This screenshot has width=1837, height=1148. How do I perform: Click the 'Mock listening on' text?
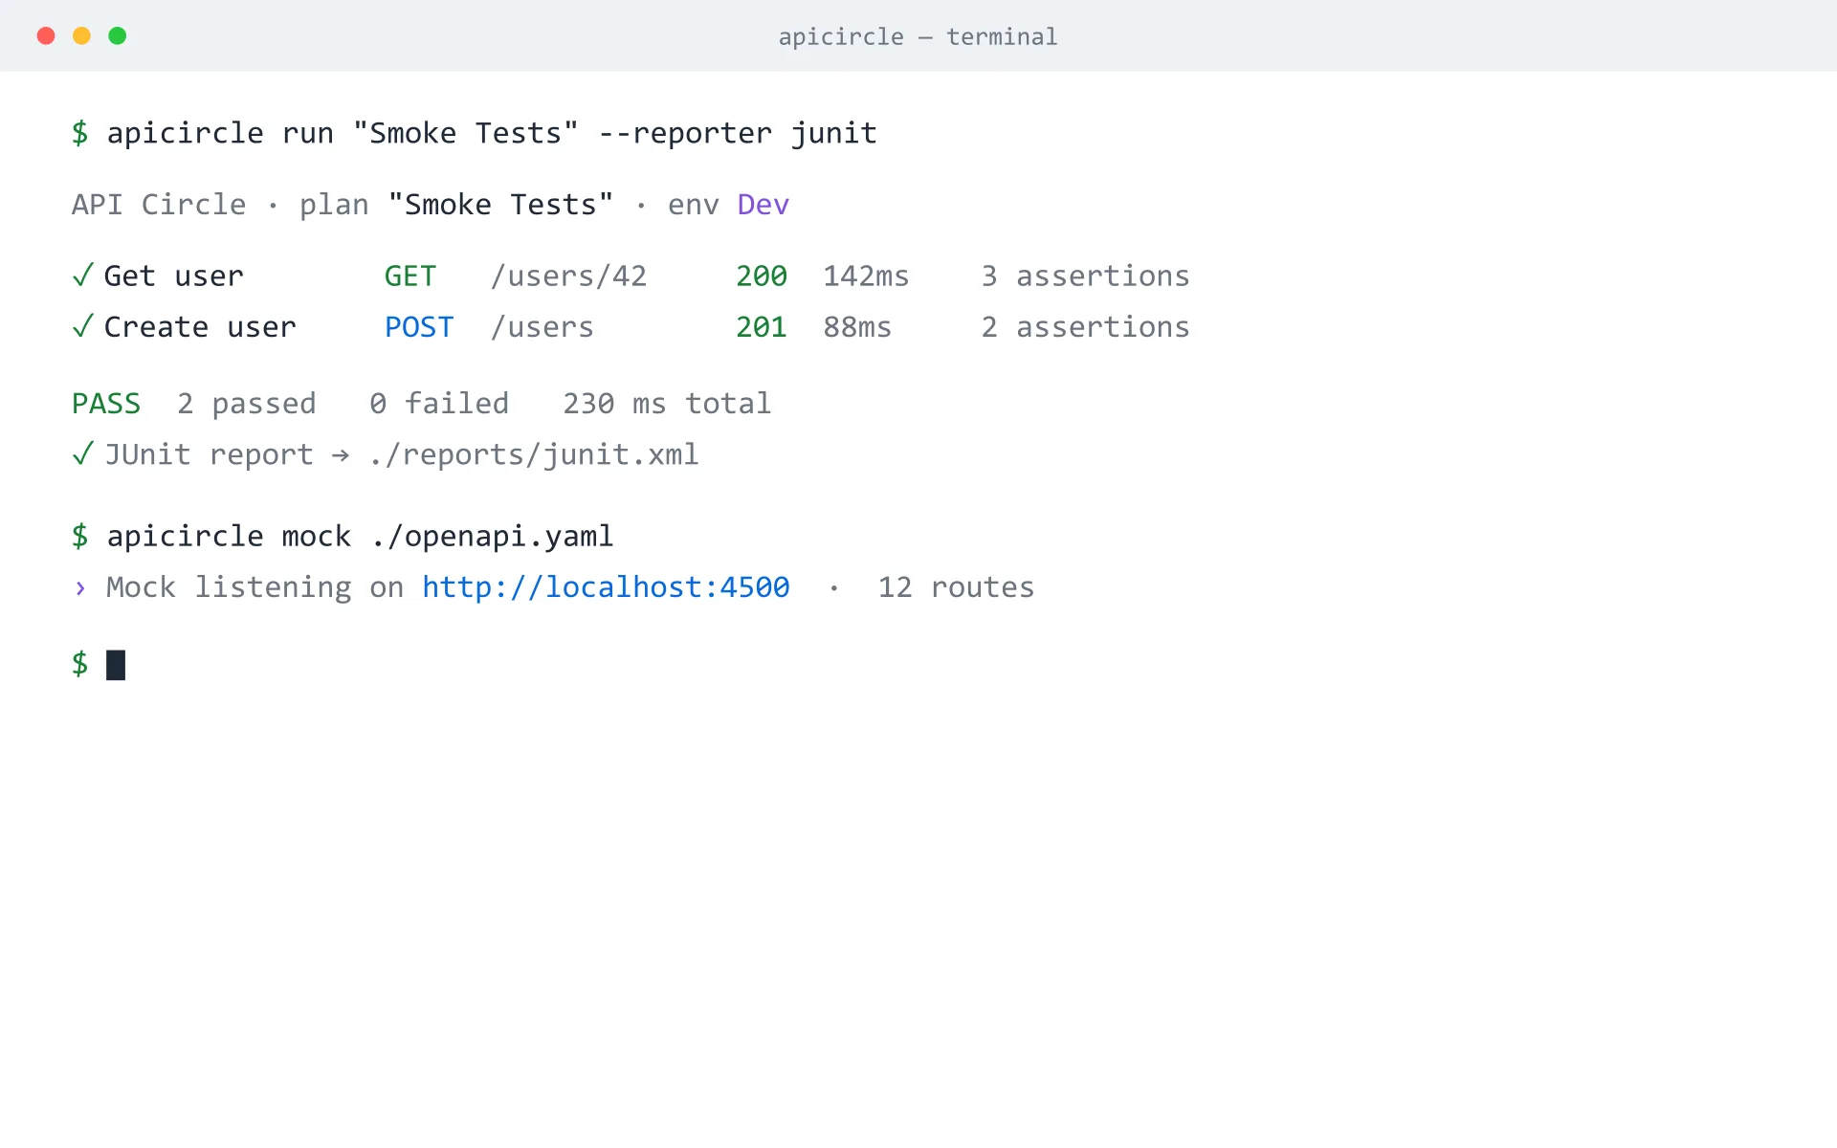(x=255, y=587)
